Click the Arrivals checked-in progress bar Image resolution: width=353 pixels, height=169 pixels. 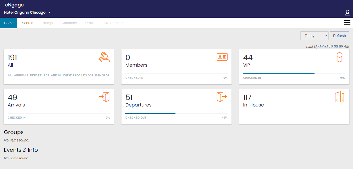[x=59, y=113]
